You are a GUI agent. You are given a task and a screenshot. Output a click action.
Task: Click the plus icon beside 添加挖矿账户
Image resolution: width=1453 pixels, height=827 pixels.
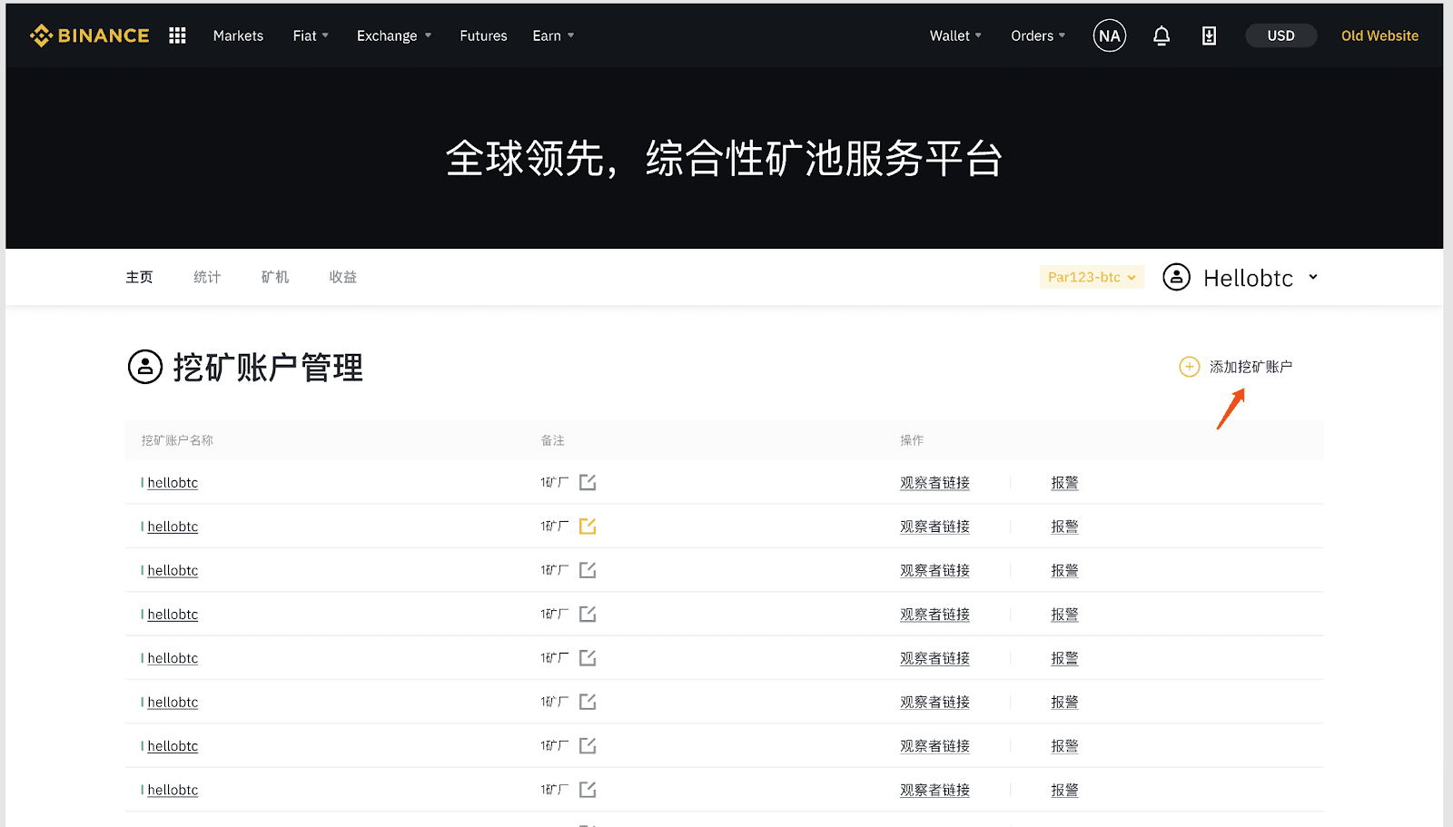click(x=1189, y=366)
